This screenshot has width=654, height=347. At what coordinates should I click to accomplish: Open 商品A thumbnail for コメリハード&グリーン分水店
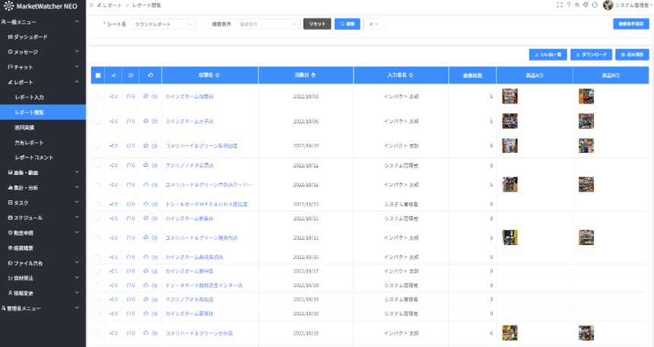(510, 333)
